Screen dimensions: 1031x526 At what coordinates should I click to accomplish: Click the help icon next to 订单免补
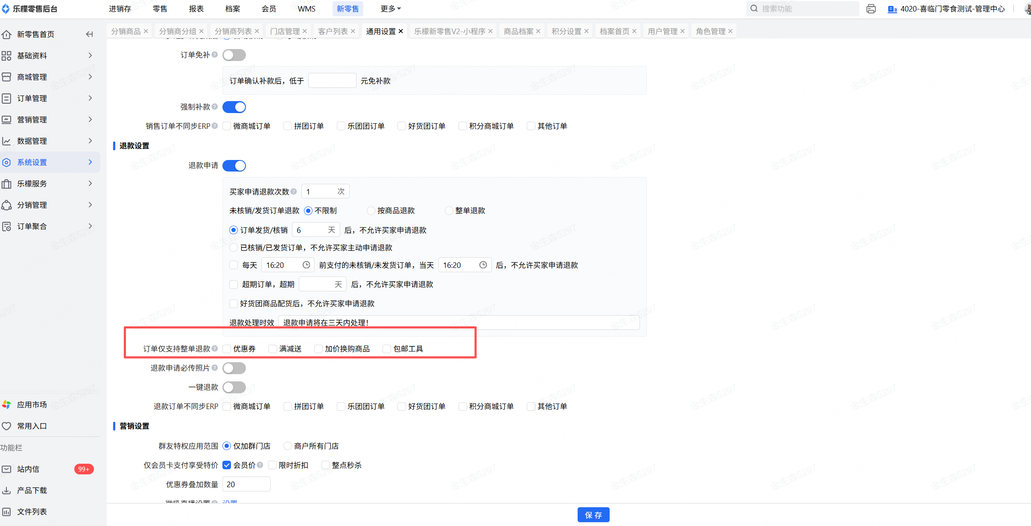coord(215,55)
